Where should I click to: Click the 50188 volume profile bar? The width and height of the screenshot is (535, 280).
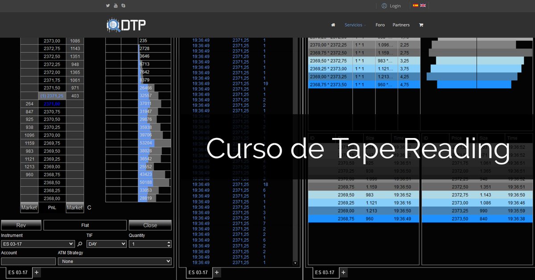point(154,183)
